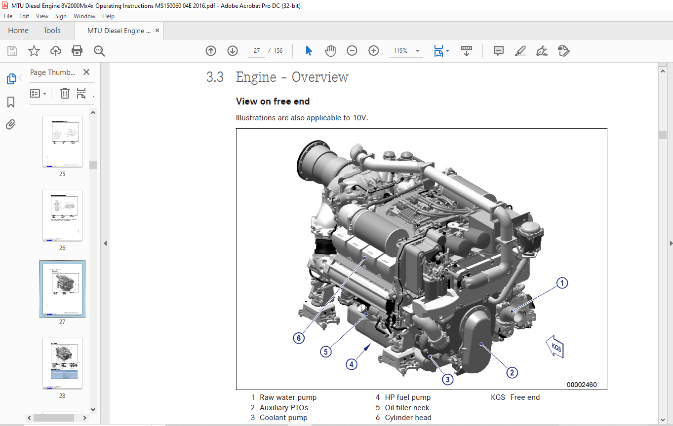Image resolution: width=673 pixels, height=426 pixels.
Task: Click the document vertical scrollbar handle
Action: [663, 135]
